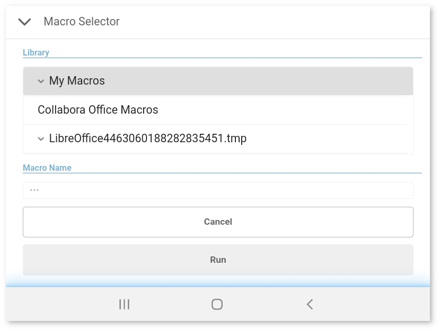
Task: Click the Cancel button
Action: tap(218, 222)
